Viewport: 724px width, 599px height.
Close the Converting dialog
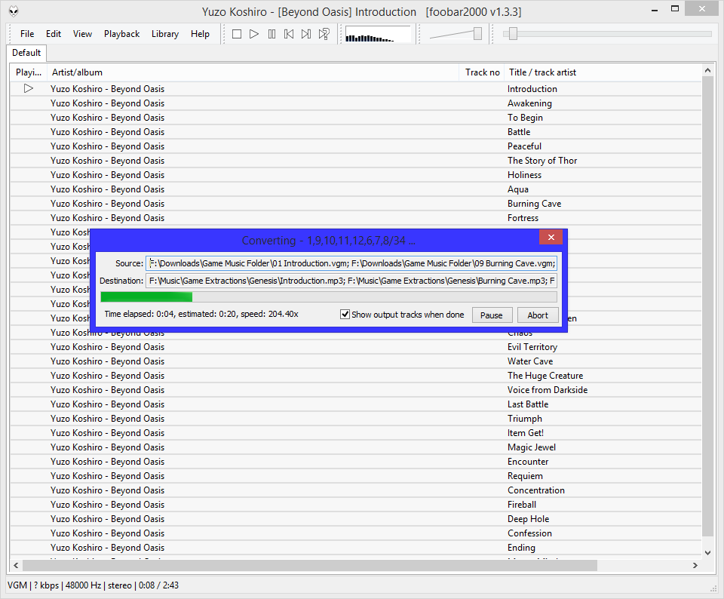551,238
